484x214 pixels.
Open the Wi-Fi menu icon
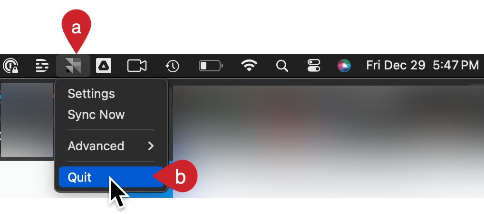tap(249, 66)
